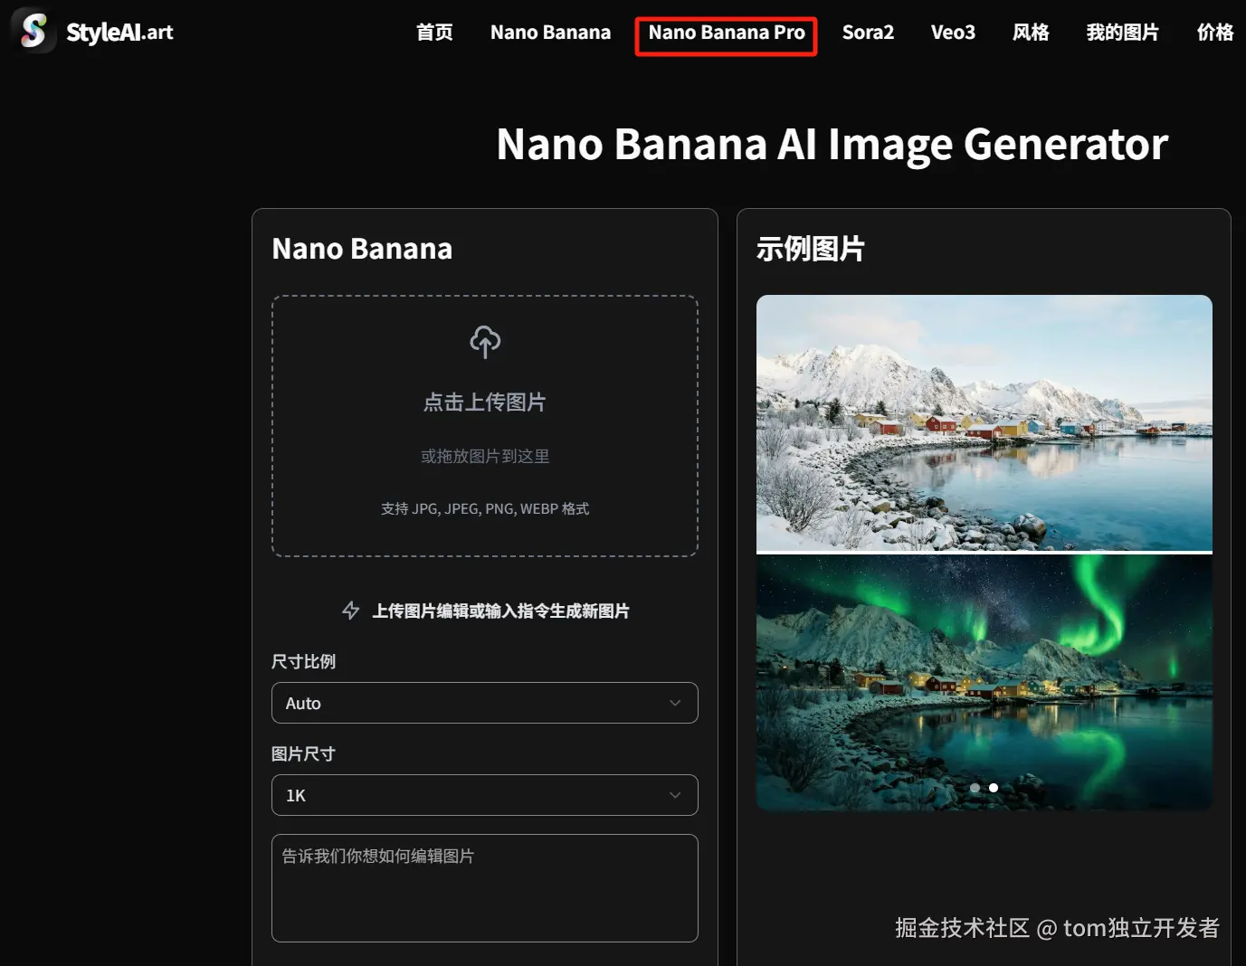Image resolution: width=1246 pixels, height=966 pixels.
Task: Click the StyleAI colorful S logo icon
Action: pos(33,31)
